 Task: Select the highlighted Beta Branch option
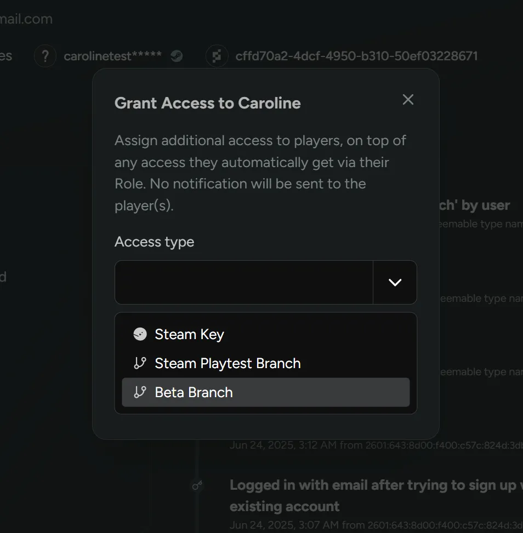194,392
